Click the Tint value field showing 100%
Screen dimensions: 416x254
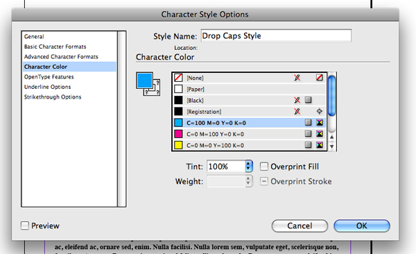(226, 167)
